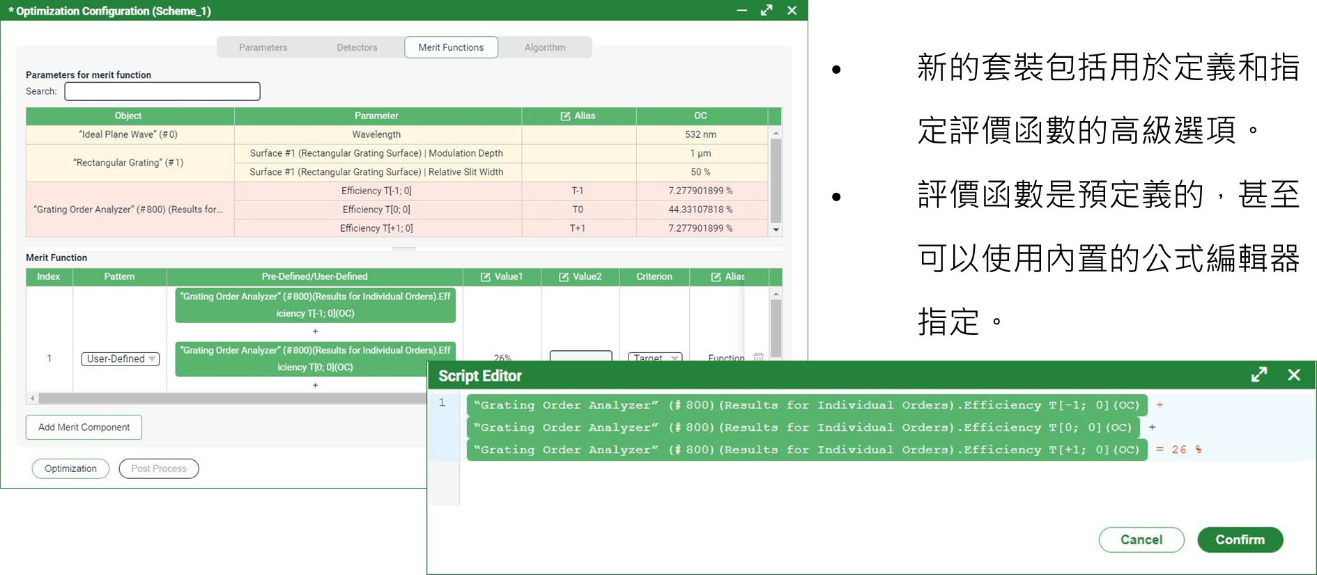1317x575 pixels.
Task: Click the Alias edit icon in parameters table
Action: pos(565,116)
